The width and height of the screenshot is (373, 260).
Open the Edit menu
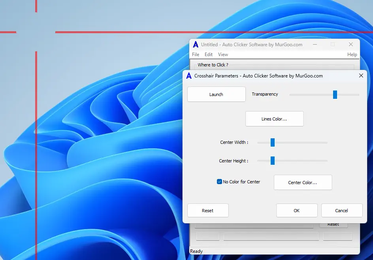208,55
